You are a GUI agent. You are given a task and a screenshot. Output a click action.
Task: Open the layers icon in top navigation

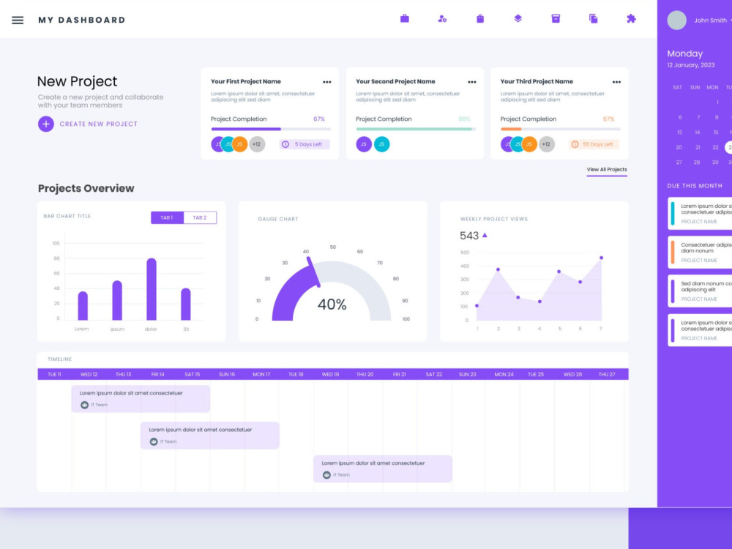pos(518,19)
